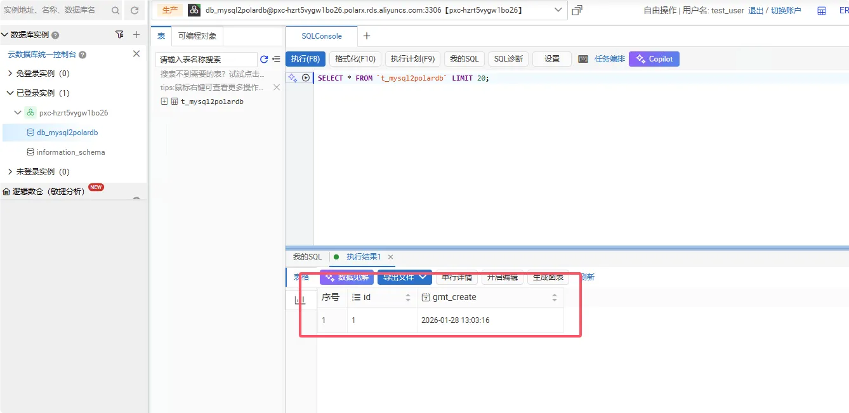
Task: Switch to the 可编程对象 tab
Action: [199, 36]
